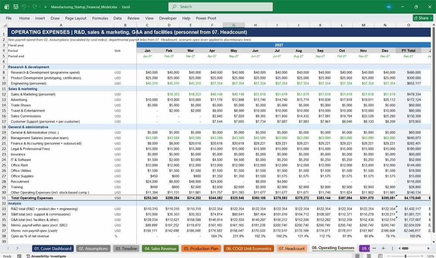Click the zoom slider handle
This screenshot has height=258, width=436.
(x=405, y=256)
